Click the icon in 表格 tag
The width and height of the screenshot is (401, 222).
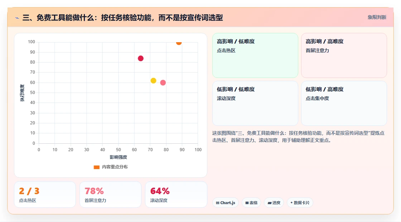pyautogui.click(x=247, y=203)
